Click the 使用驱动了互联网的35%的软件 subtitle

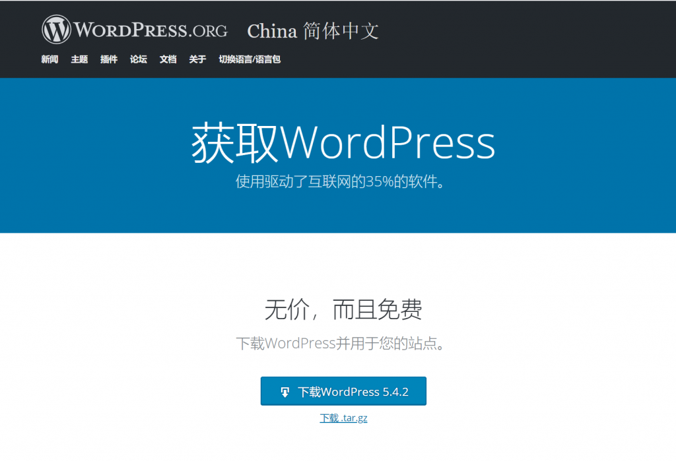click(x=340, y=181)
